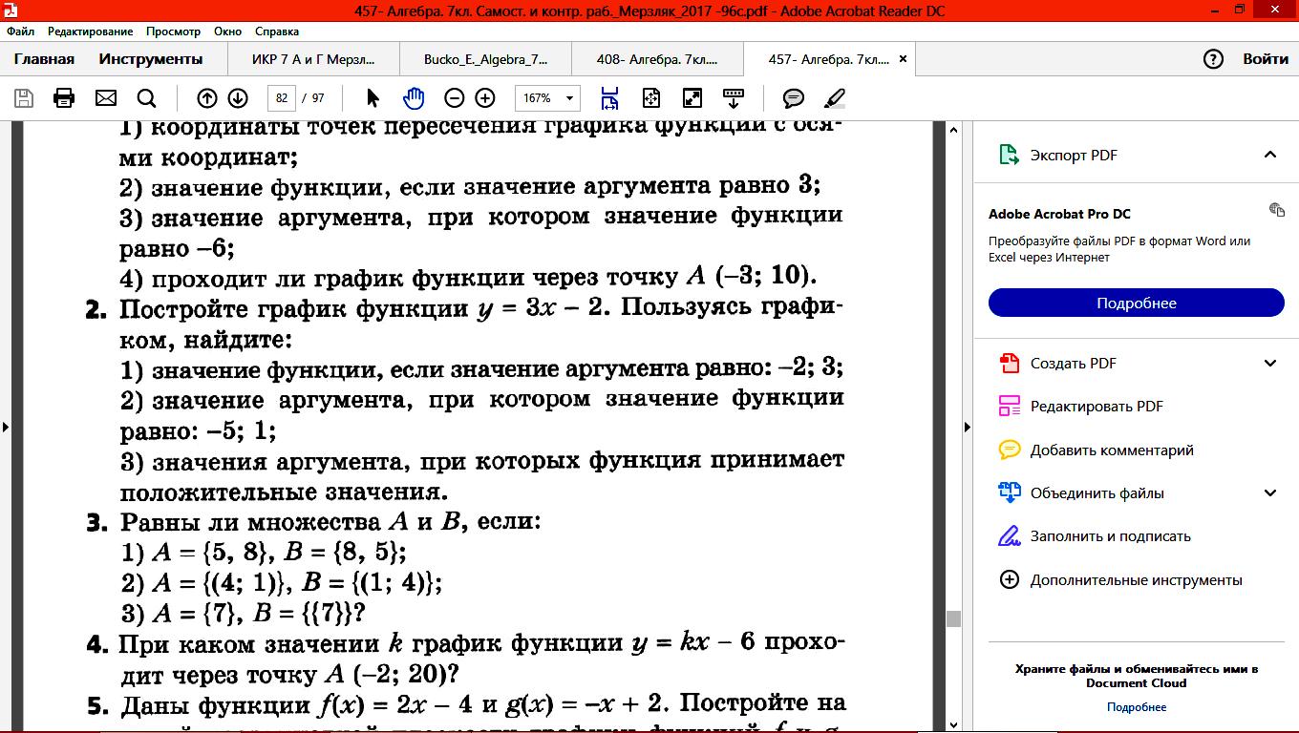Click the Edit PDF pink icon

point(1009,407)
